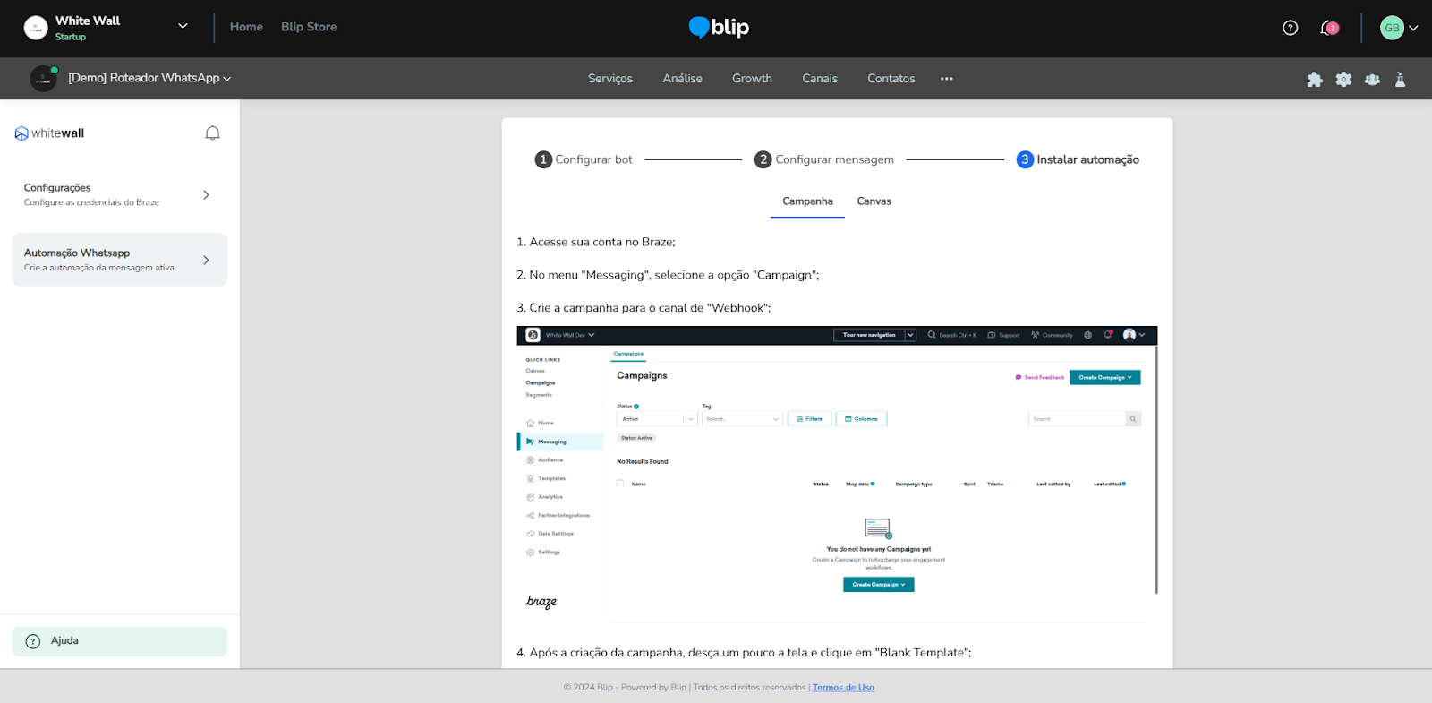Click the instruction about the 'Webhook' channel
Image resolution: width=1432 pixels, height=703 pixels.
[x=644, y=308]
